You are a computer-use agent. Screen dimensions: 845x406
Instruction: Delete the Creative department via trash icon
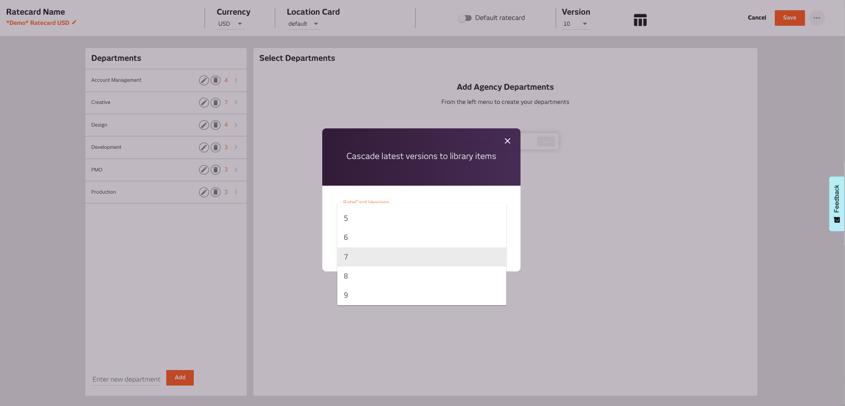pyautogui.click(x=216, y=103)
